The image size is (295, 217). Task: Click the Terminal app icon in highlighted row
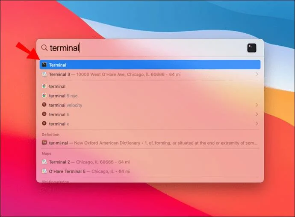tap(44, 65)
